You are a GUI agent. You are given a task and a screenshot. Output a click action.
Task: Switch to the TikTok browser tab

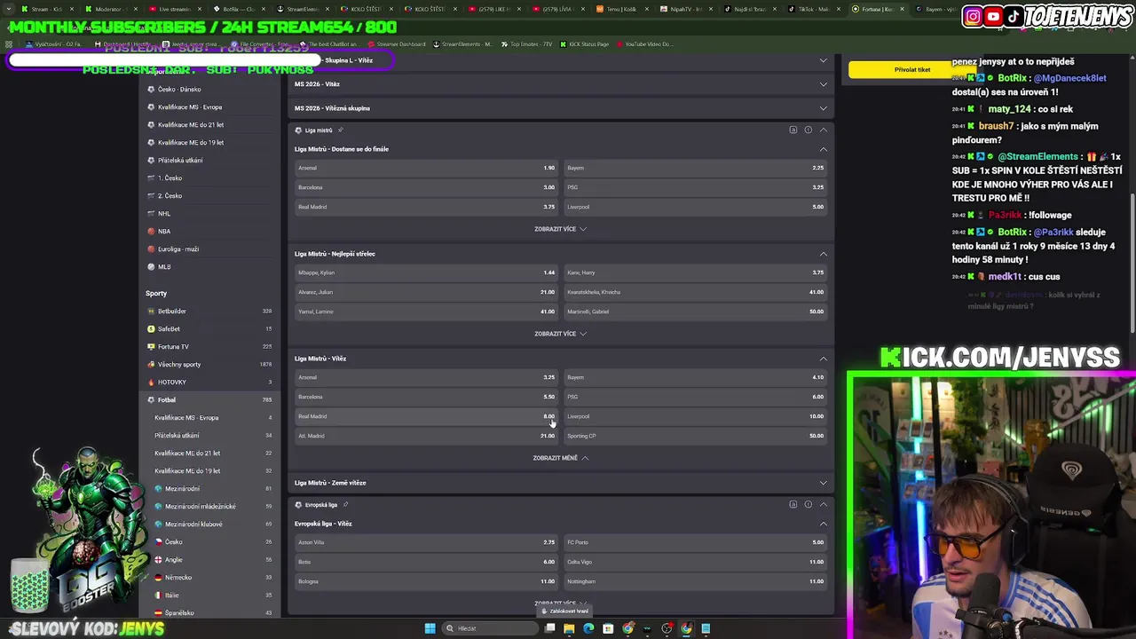[x=812, y=9]
